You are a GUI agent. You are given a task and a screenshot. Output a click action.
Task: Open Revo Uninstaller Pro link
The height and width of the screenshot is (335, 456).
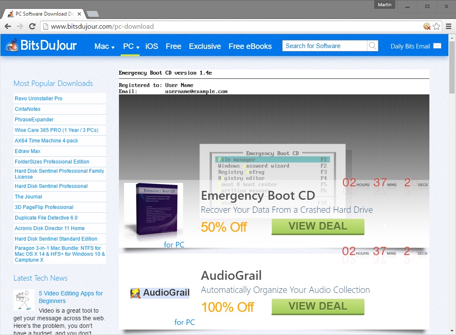38,99
